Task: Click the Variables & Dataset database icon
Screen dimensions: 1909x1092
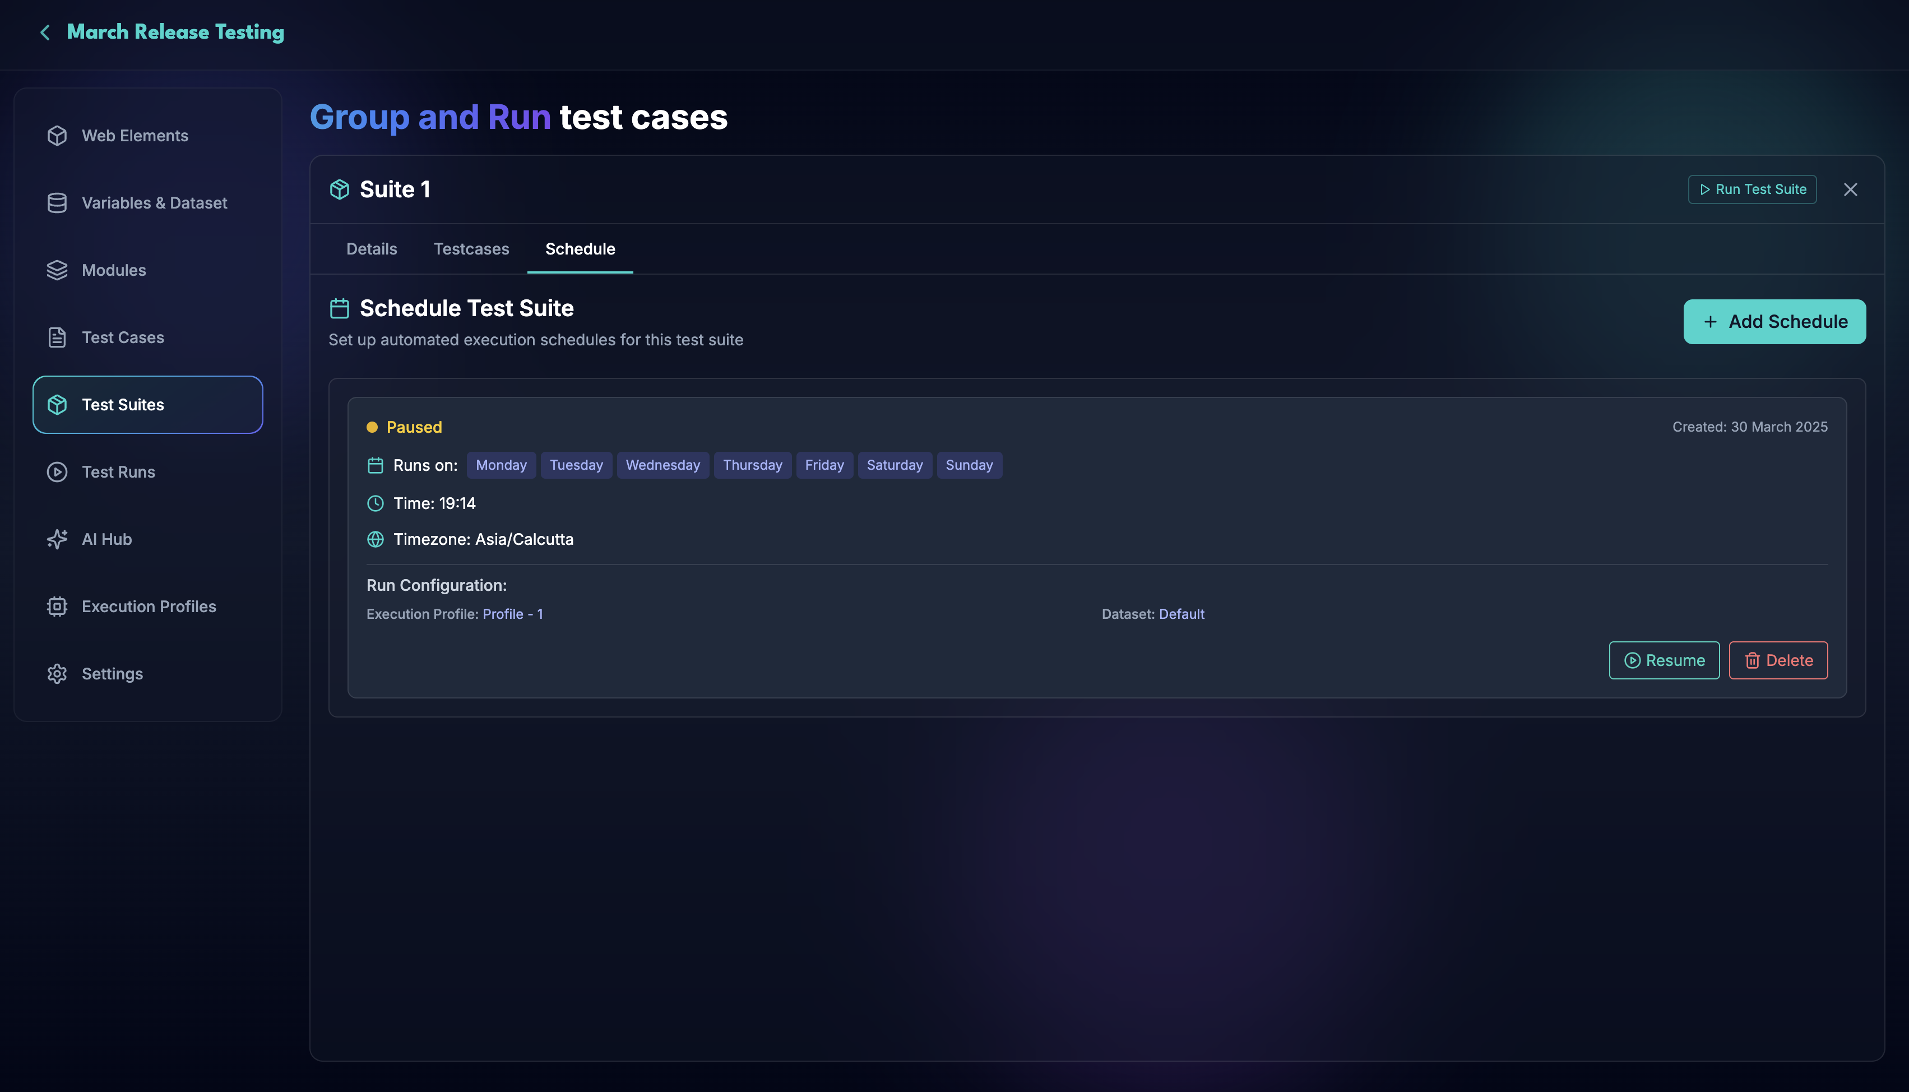Action: [57, 203]
